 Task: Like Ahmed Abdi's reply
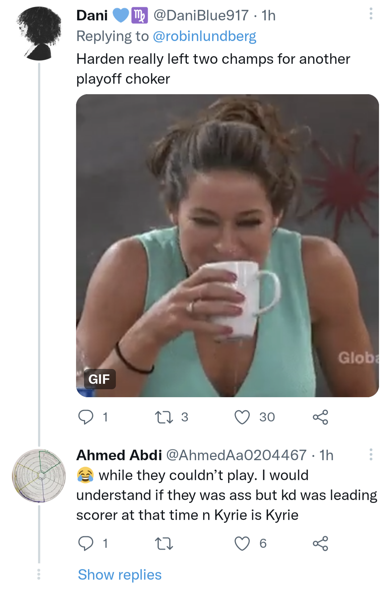coord(242,543)
